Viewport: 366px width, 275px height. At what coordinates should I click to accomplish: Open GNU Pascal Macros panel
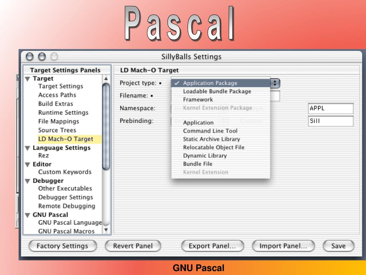pyautogui.click(x=66, y=231)
